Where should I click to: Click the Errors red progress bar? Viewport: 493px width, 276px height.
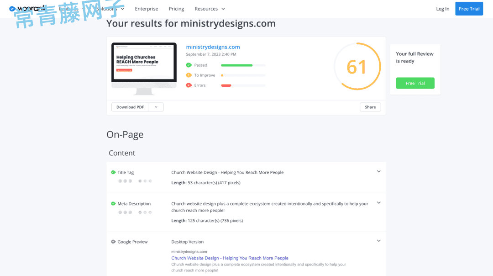click(243, 85)
